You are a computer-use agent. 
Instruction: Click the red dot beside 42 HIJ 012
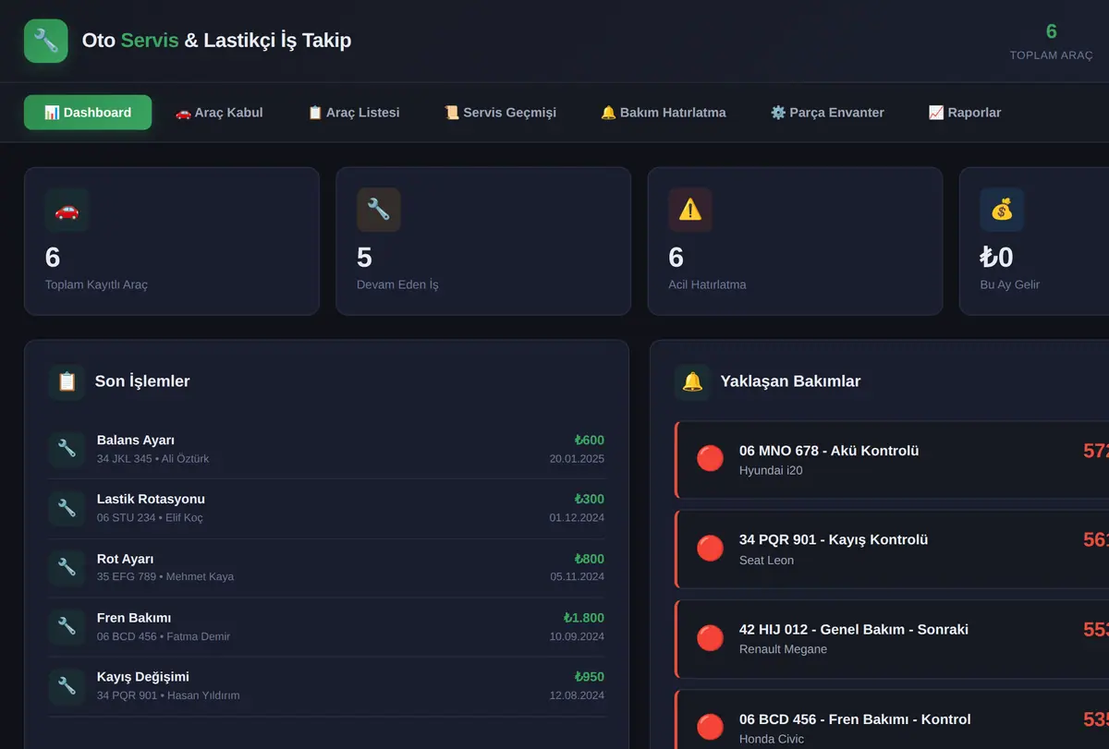pos(710,637)
